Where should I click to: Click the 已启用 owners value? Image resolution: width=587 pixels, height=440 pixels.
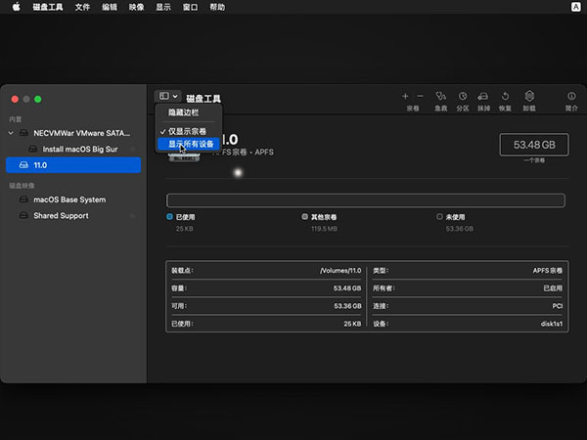click(553, 288)
